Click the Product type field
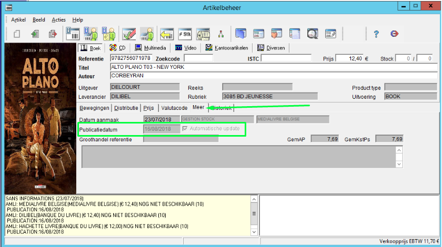The height and width of the screenshot is (247, 442). (411, 87)
